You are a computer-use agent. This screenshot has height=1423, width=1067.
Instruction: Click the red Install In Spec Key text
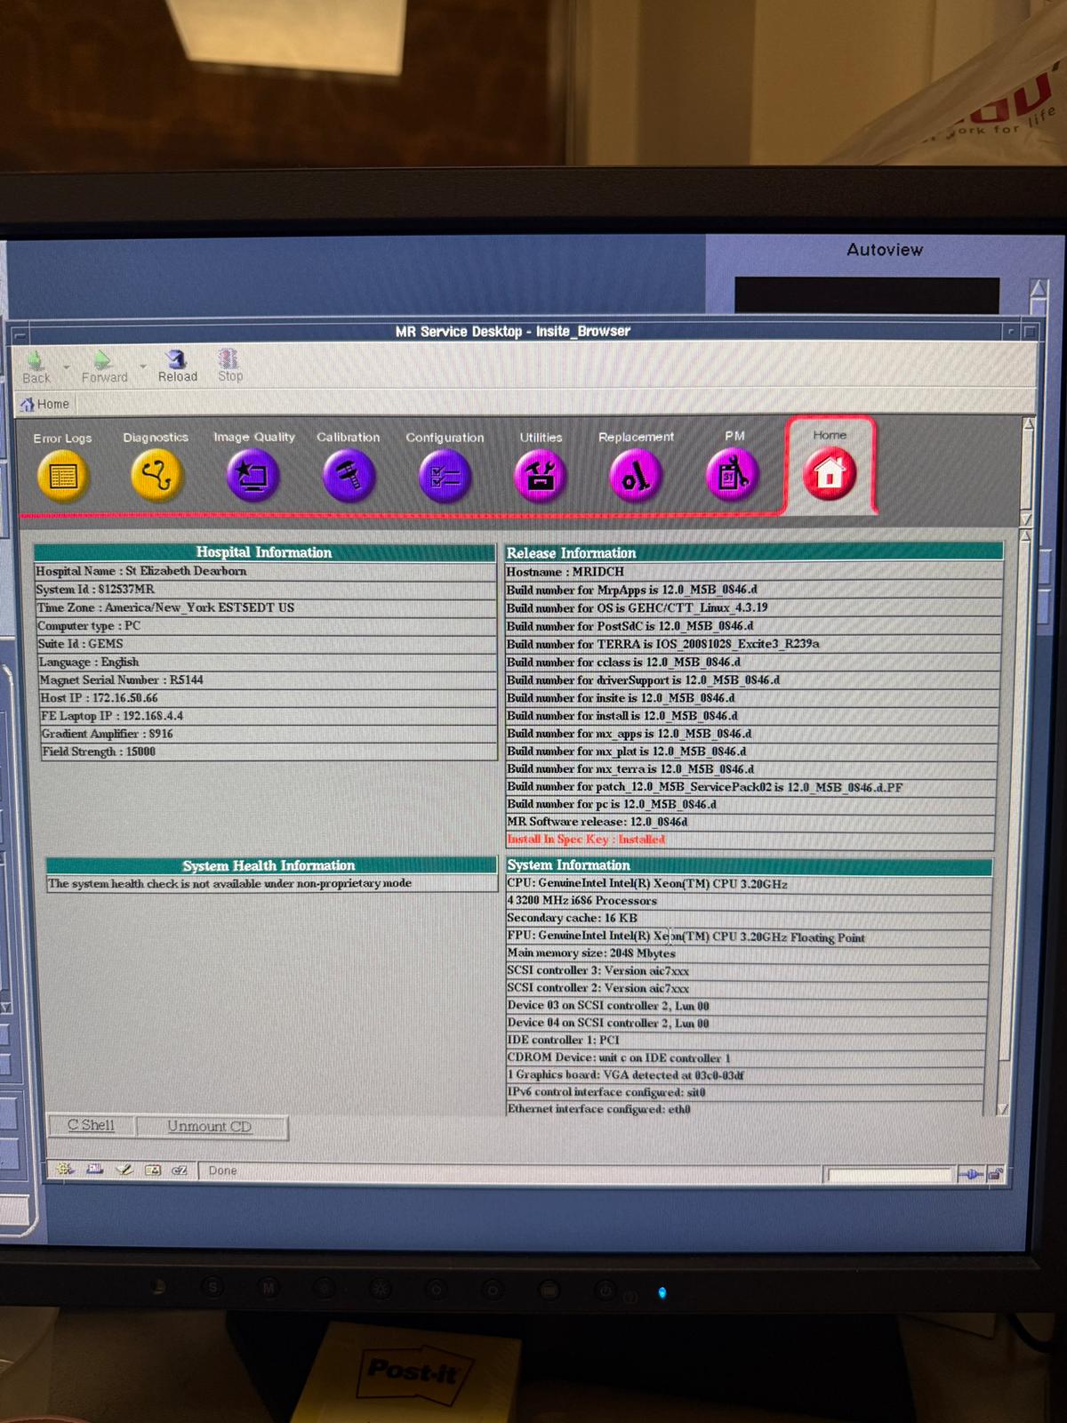point(586,840)
